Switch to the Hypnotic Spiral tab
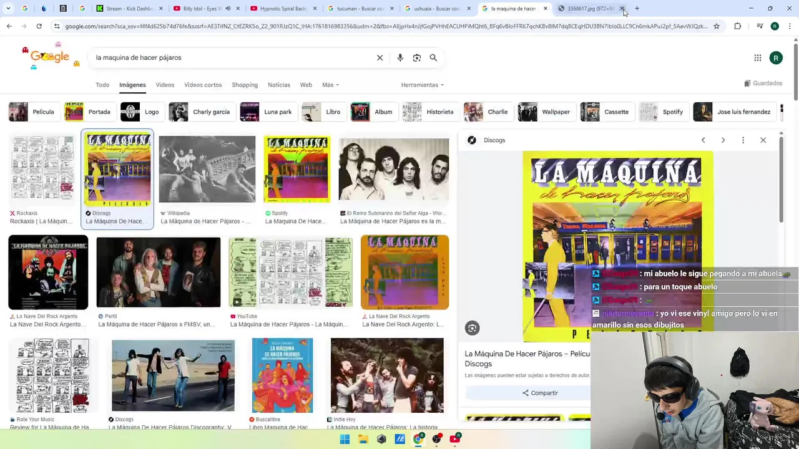This screenshot has width=799, height=449. 283,9
